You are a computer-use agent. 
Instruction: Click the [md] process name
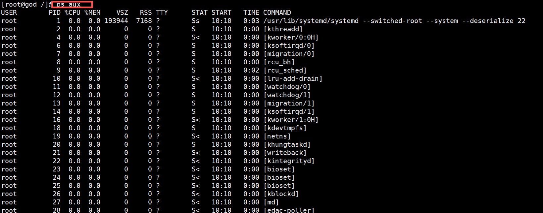point(271,202)
